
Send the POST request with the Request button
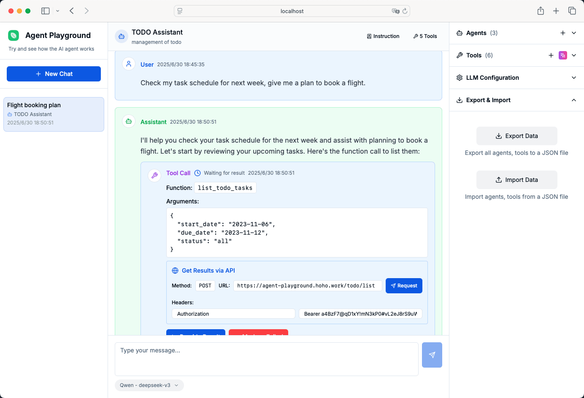pyautogui.click(x=404, y=286)
